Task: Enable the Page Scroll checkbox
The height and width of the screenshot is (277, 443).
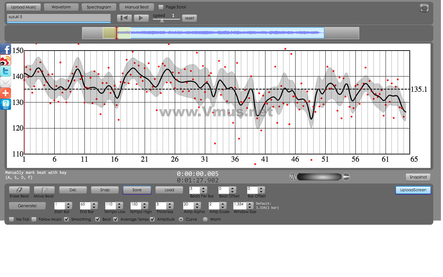Action: point(161,7)
